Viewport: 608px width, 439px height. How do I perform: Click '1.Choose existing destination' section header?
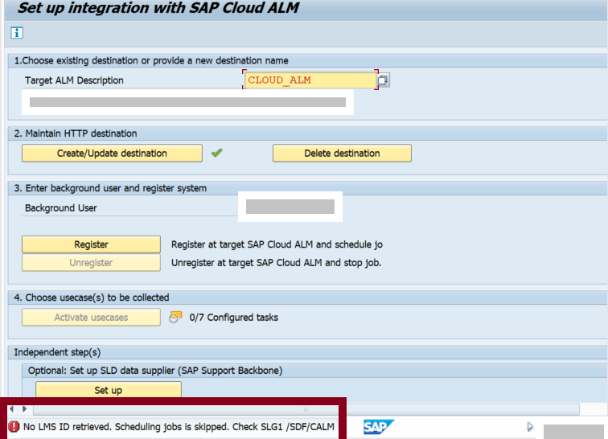[151, 60]
